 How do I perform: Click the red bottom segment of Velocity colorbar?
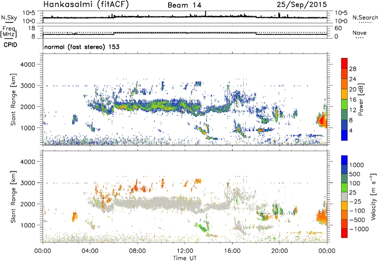pyautogui.click(x=344, y=233)
